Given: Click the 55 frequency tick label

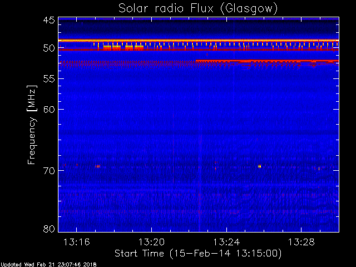Looking at the screenshot, I should tap(49, 79).
